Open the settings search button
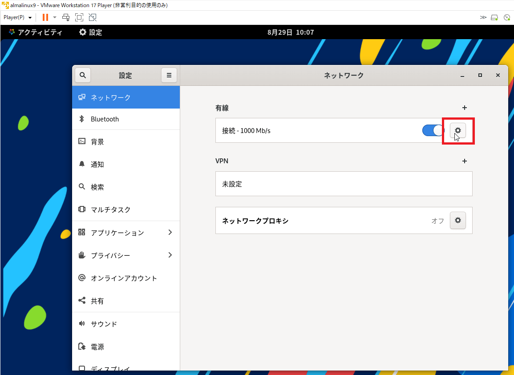This screenshot has height=375, width=514. click(x=83, y=75)
